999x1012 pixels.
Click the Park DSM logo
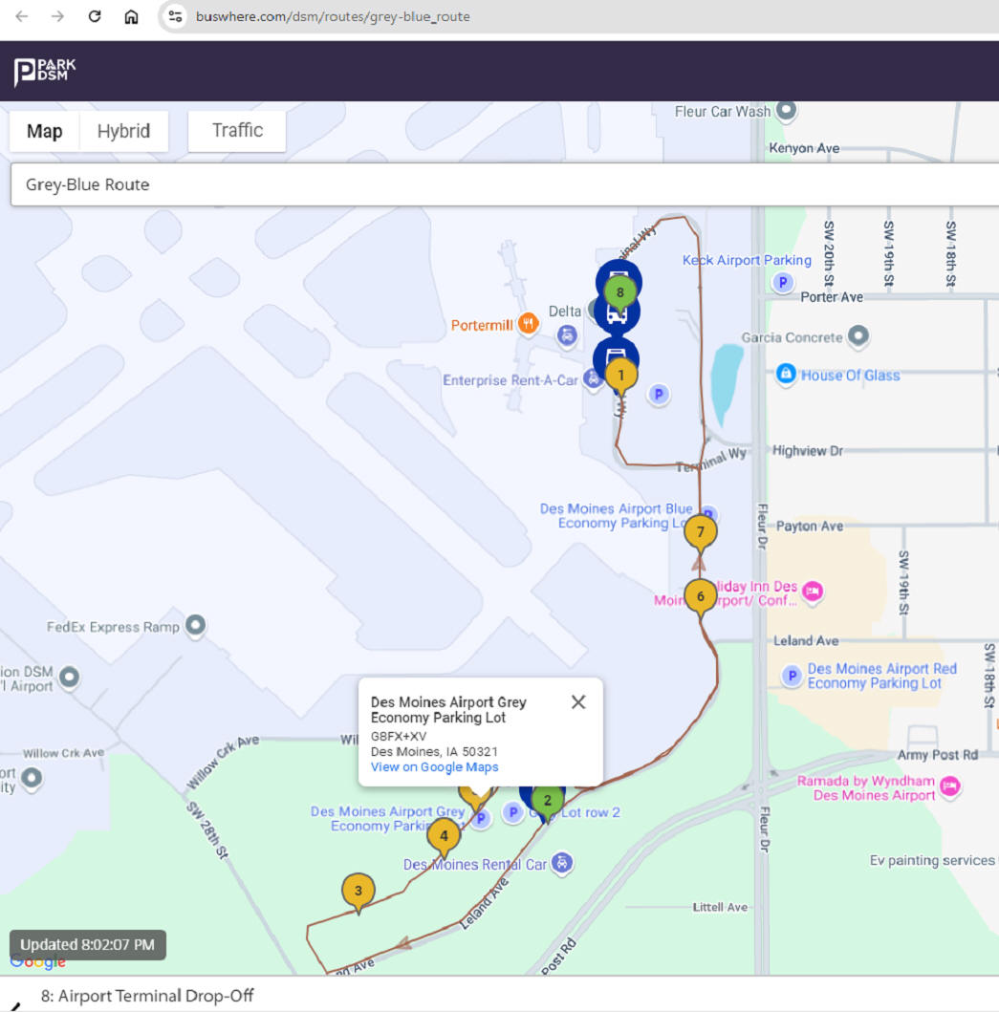[x=45, y=71]
